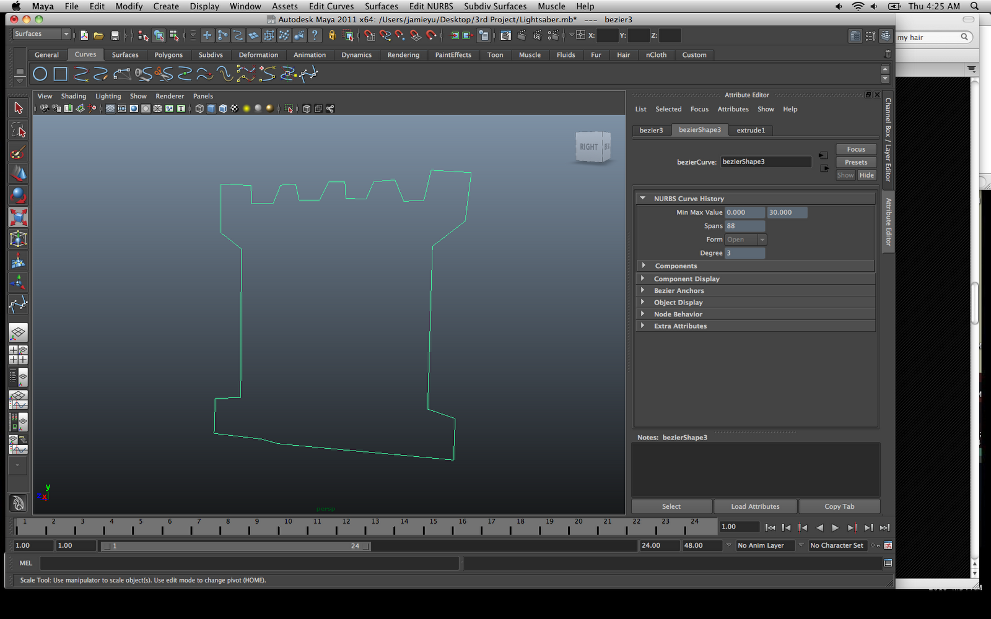The width and height of the screenshot is (991, 619).
Task: Open the Edit Curves menu
Action: [331, 6]
